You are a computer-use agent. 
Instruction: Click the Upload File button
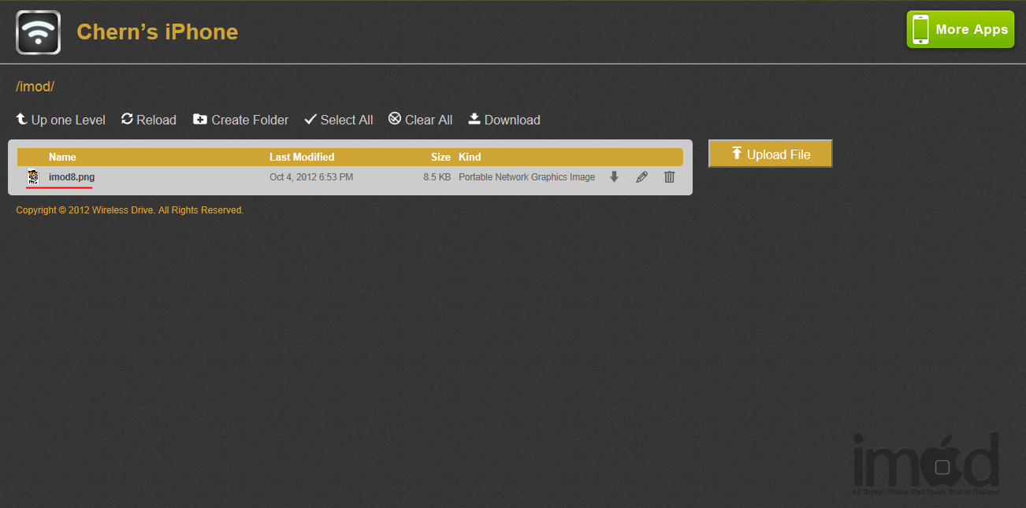tap(771, 154)
